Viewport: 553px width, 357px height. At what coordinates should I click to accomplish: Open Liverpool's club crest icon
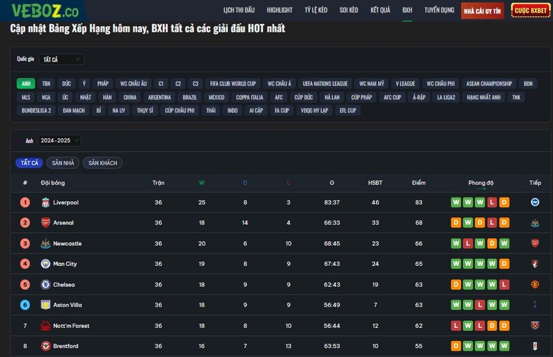pyautogui.click(x=46, y=202)
